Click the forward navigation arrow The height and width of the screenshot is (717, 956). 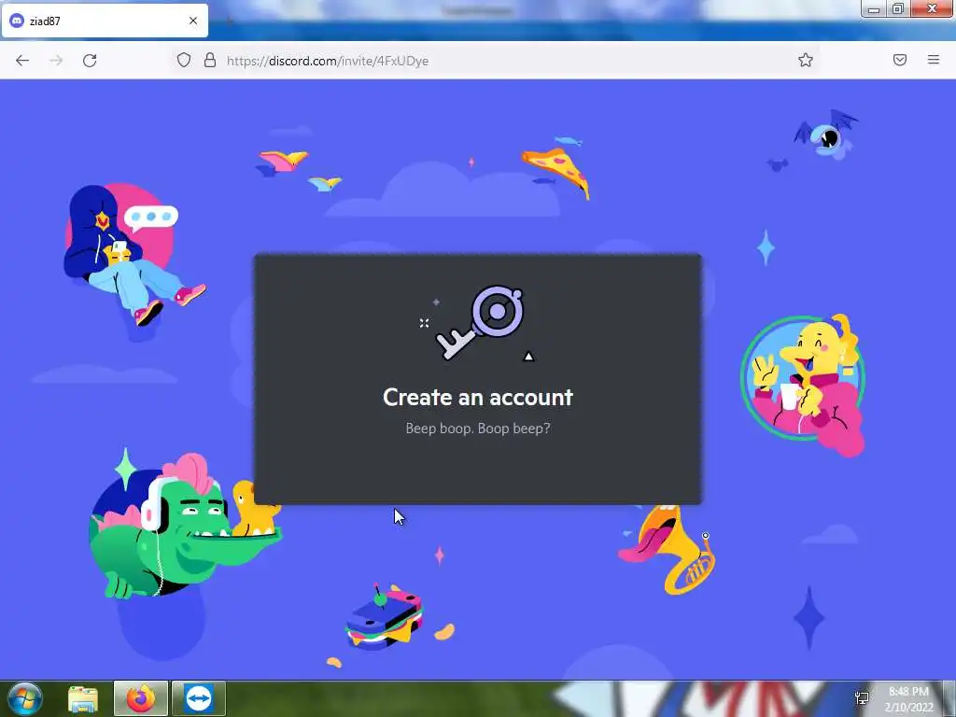56,61
